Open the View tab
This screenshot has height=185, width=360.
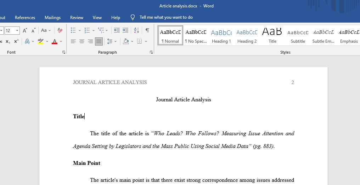point(97,18)
